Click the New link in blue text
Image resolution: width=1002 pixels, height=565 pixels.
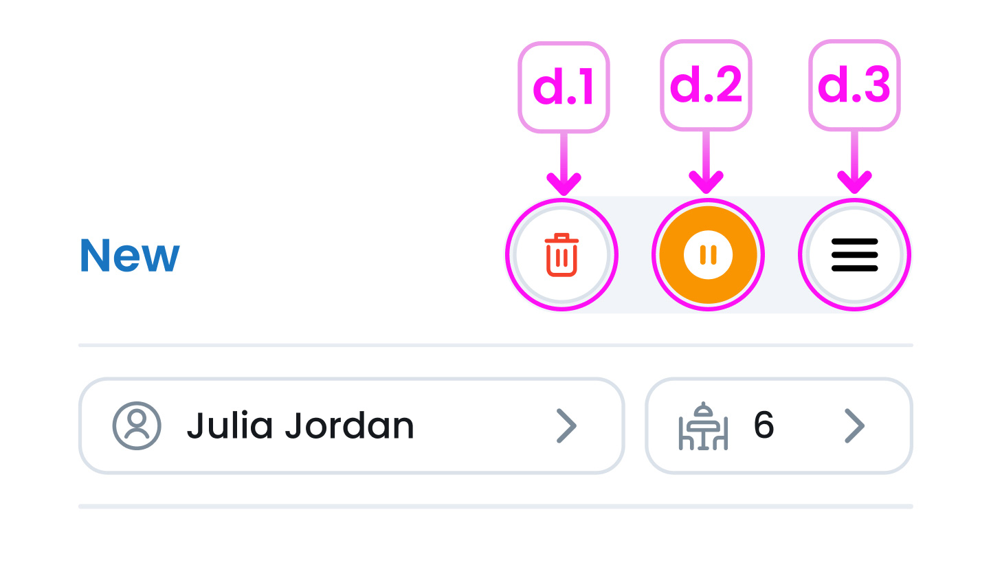pos(128,255)
